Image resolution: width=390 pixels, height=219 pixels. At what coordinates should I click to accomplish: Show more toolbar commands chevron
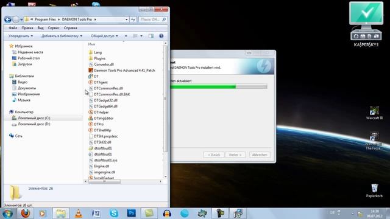[x=126, y=36]
